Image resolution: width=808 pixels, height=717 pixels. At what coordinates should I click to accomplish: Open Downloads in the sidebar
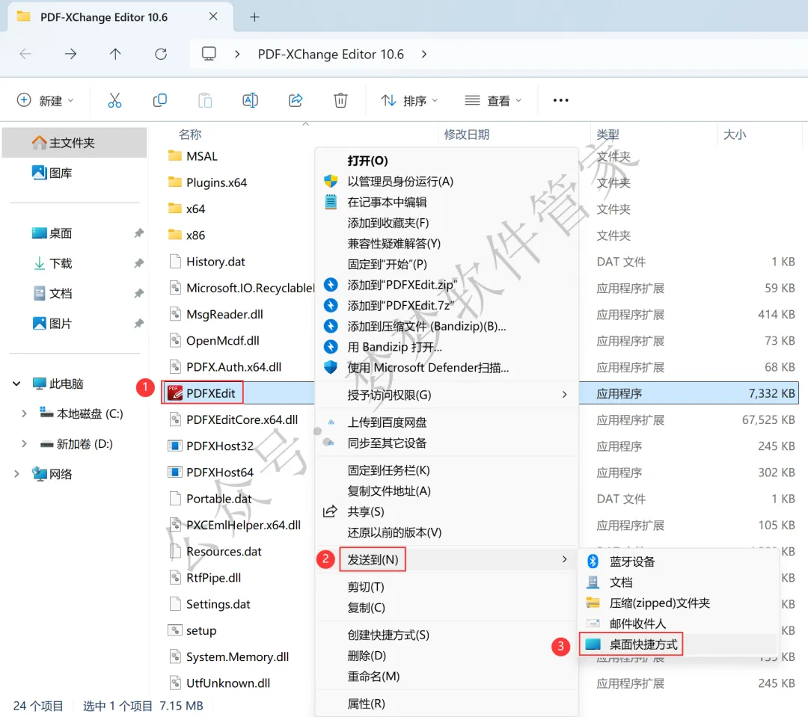(52, 263)
